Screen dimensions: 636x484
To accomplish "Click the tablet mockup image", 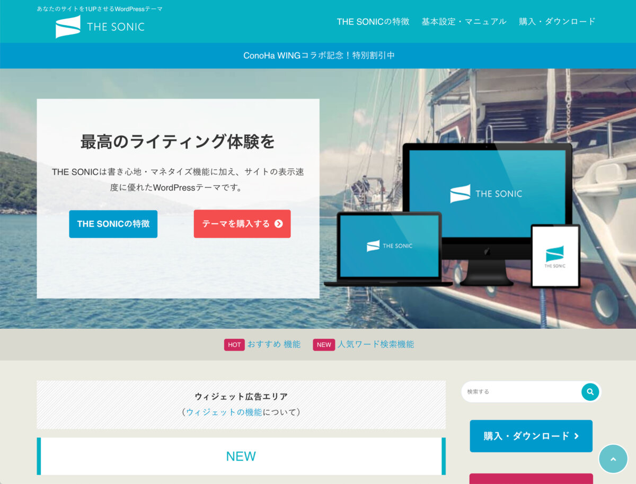I will pyautogui.click(x=555, y=256).
